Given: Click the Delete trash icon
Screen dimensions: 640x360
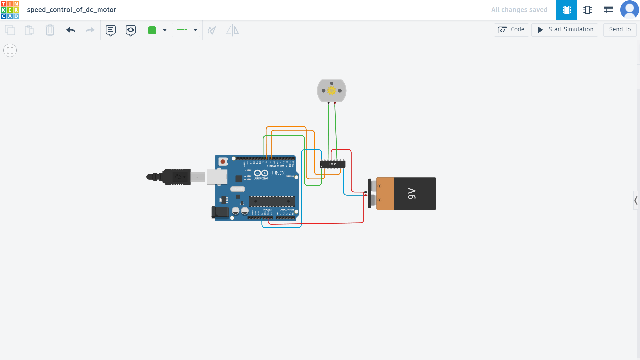Looking at the screenshot, I should pos(50,30).
